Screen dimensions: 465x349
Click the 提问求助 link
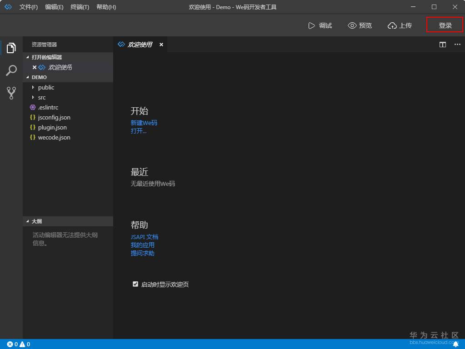click(x=143, y=253)
